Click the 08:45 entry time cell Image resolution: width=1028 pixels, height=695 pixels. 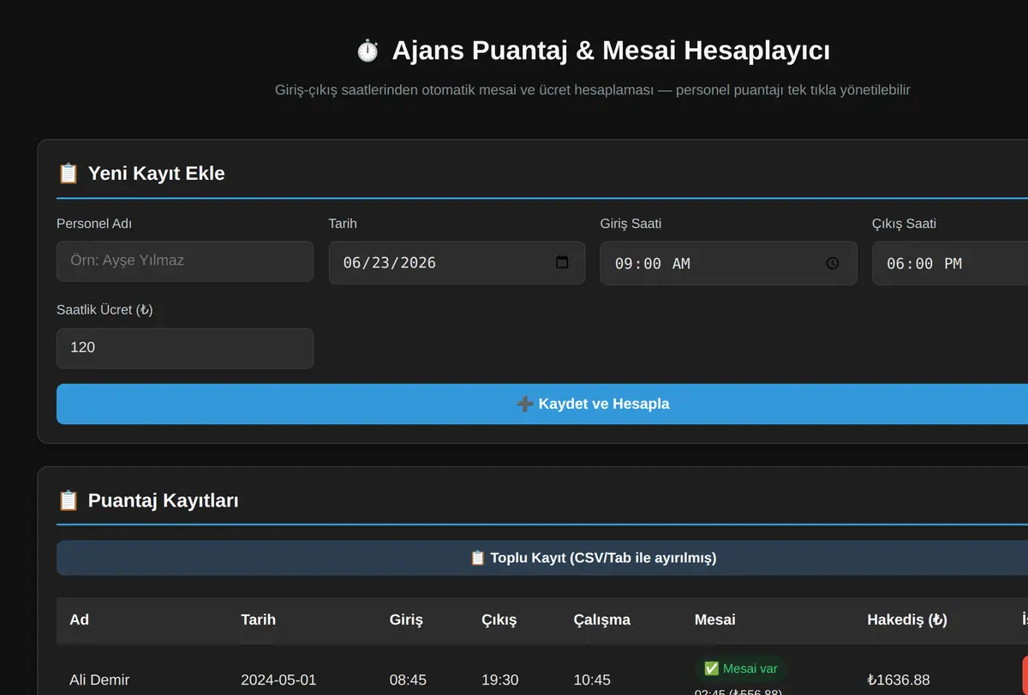[x=408, y=680]
